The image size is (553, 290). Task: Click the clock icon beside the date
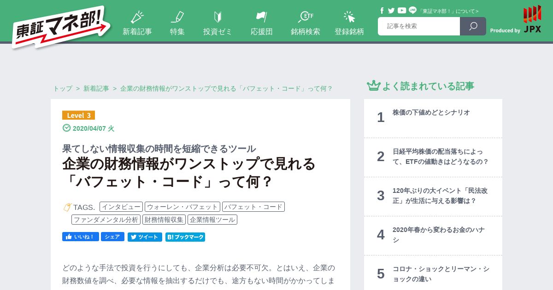pos(66,128)
